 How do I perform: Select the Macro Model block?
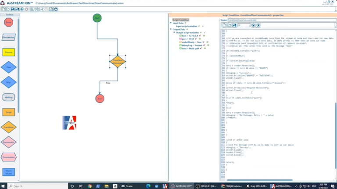point(9,172)
